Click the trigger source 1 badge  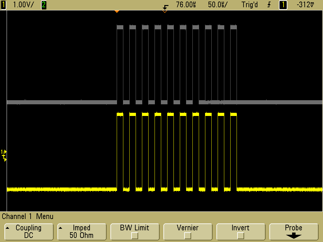pyautogui.click(x=283, y=5)
